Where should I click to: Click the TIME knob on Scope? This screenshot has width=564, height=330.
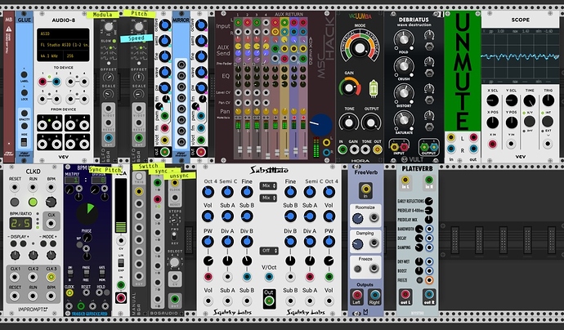[x=530, y=100]
